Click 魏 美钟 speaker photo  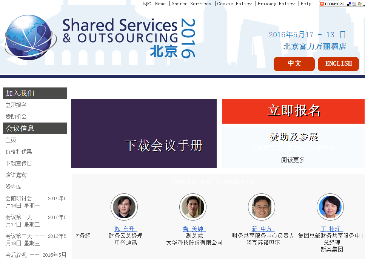[193, 207]
